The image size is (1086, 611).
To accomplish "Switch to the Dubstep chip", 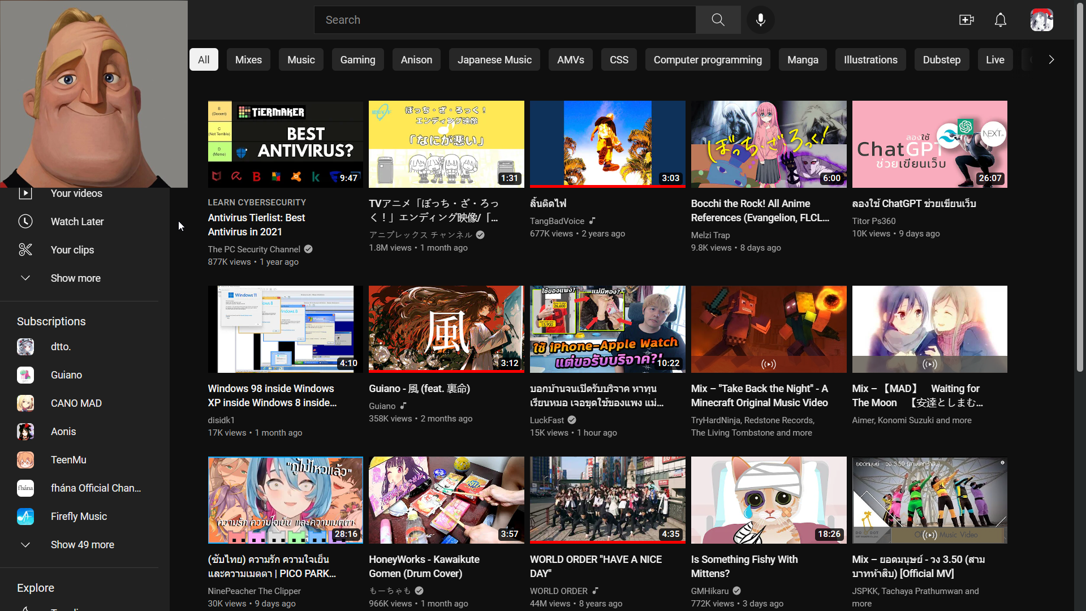I will [x=941, y=59].
